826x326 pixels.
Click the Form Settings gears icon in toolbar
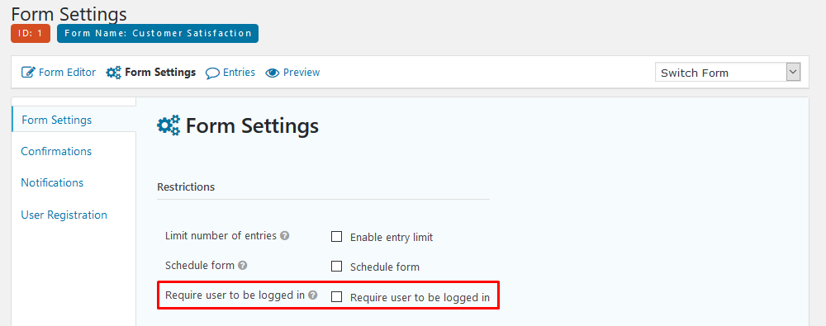[x=114, y=73]
